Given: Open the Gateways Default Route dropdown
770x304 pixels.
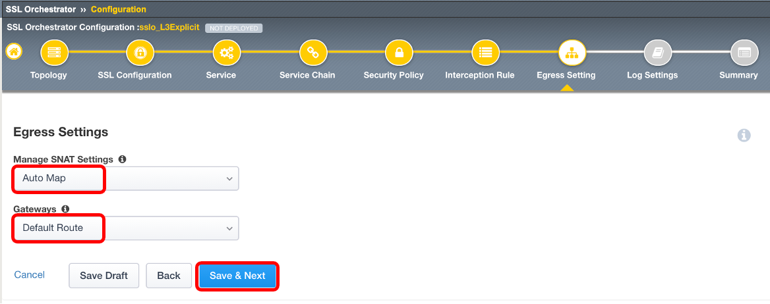Looking at the screenshot, I should pyautogui.click(x=126, y=228).
